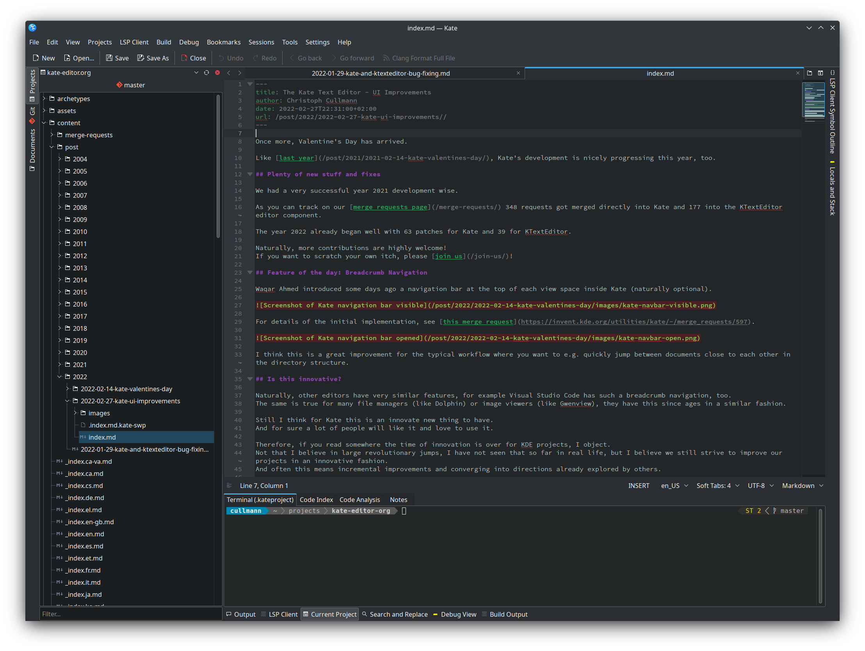This screenshot has height=651, width=865.
Task: Click the editor minimap scrollbar
Action: [x=813, y=99]
